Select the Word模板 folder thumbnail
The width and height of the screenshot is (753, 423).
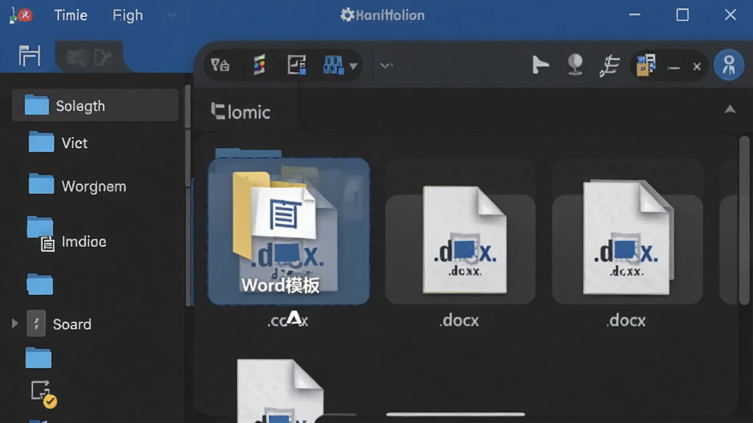(x=288, y=231)
